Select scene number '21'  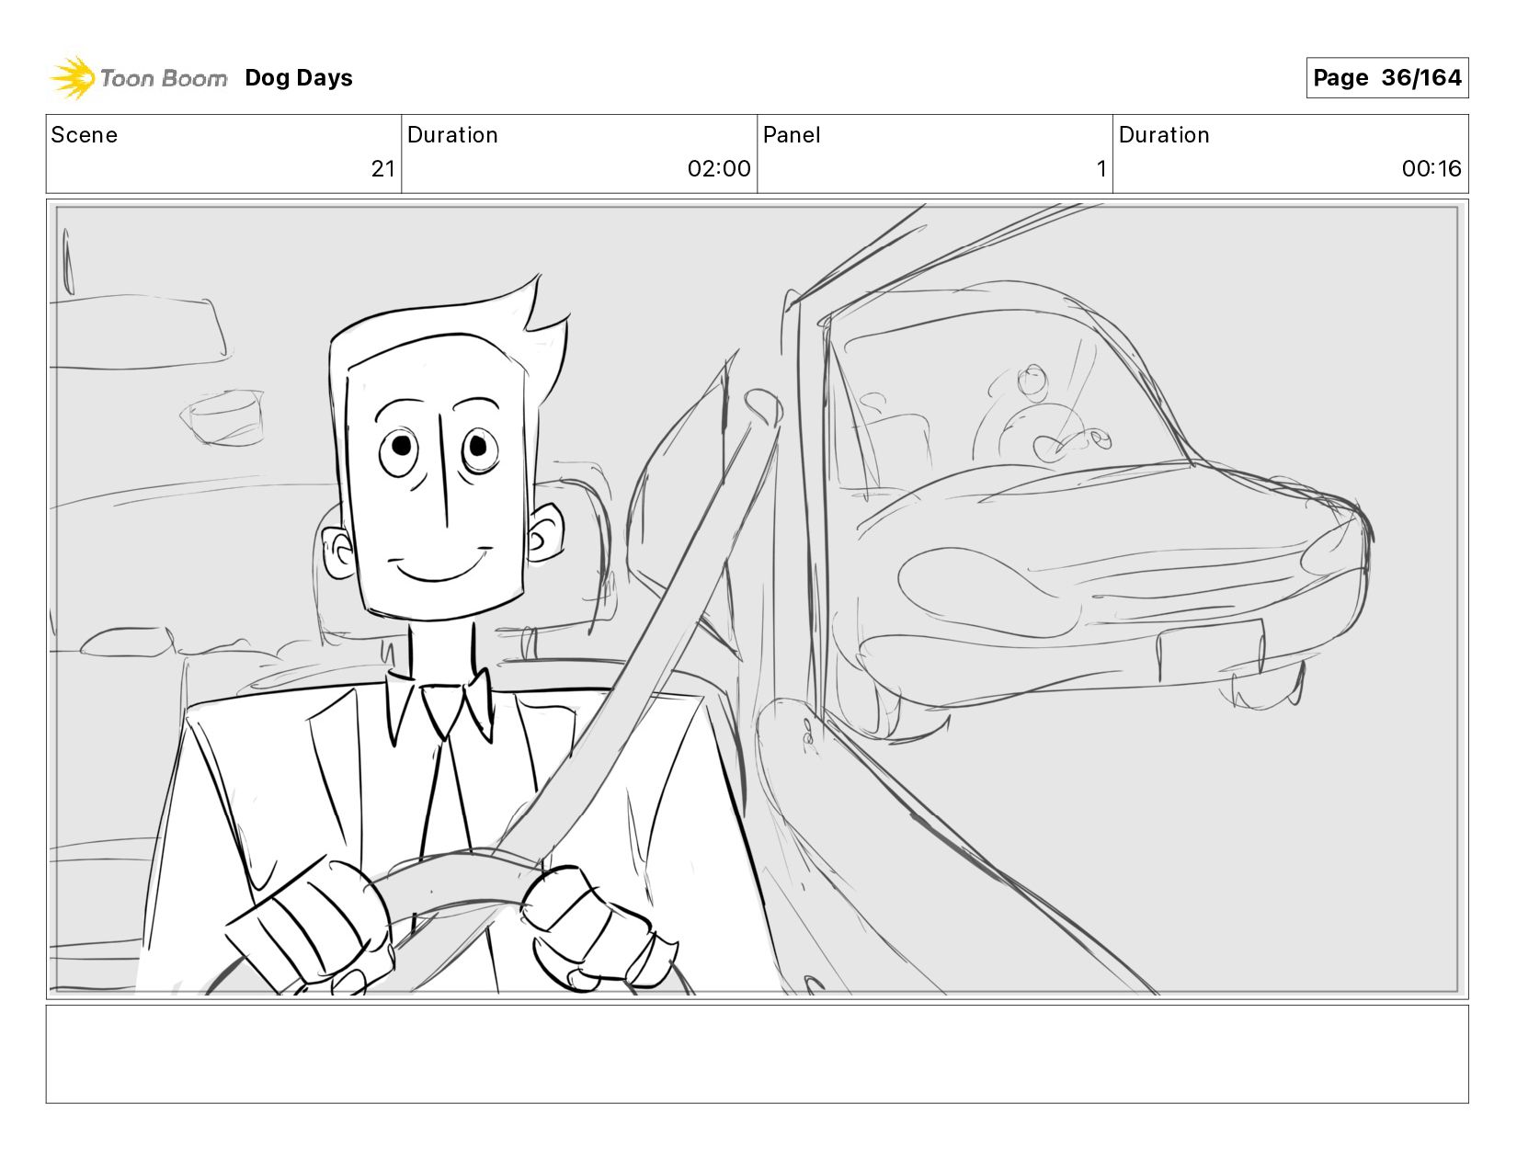[382, 168]
